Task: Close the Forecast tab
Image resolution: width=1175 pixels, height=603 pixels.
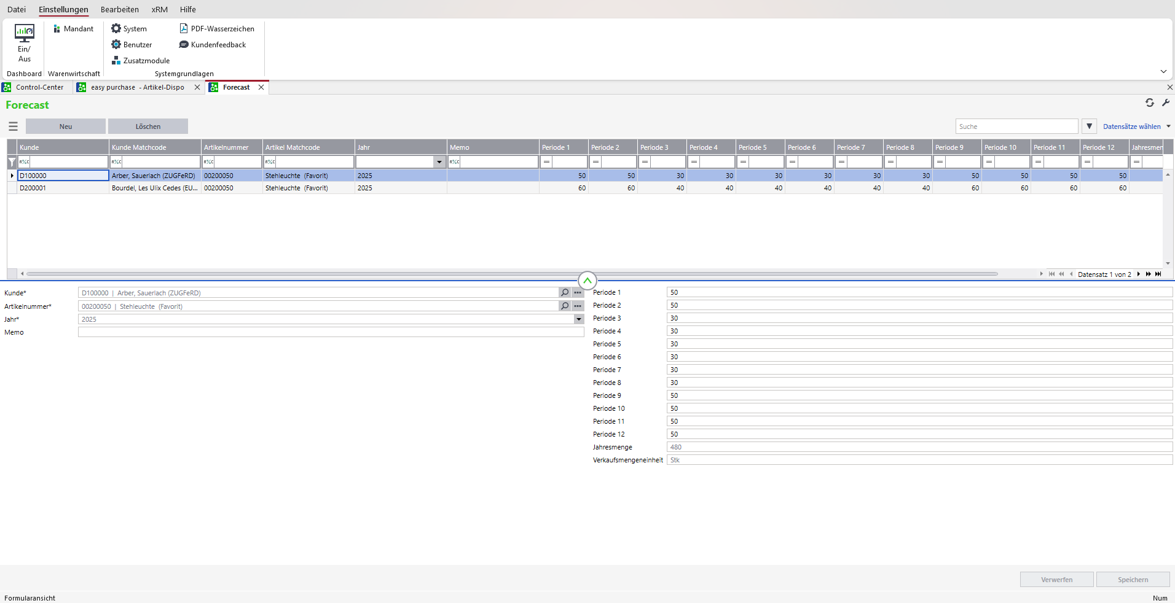Action: click(261, 87)
